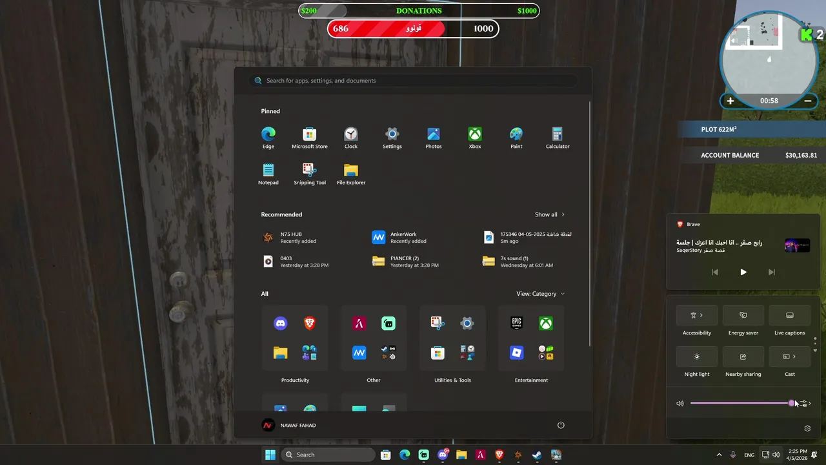
Task: Open Brave browser from the taskbar
Action: pyautogui.click(x=499, y=455)
